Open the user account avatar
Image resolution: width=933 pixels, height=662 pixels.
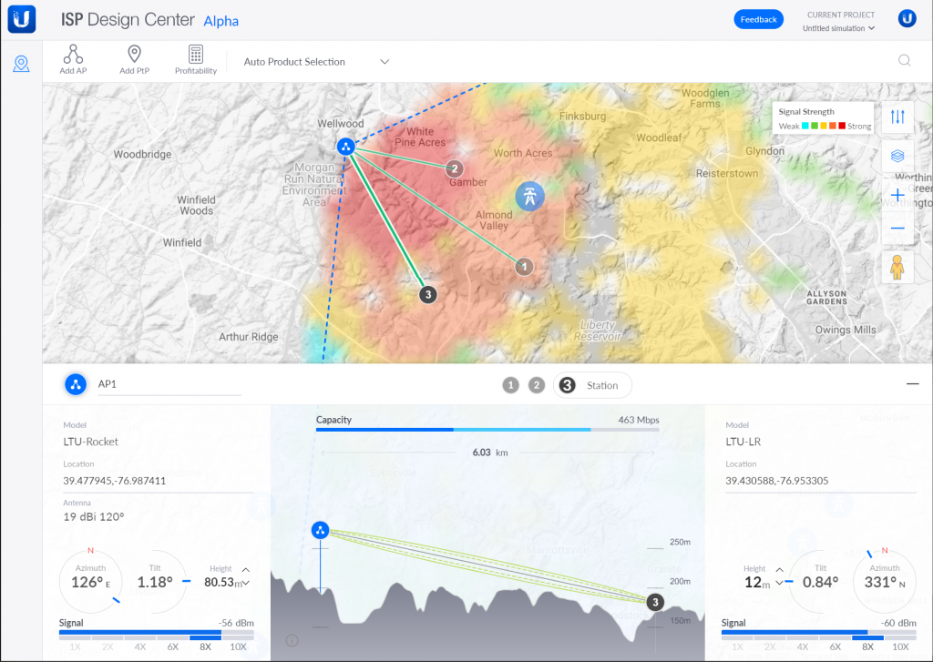point(907,19)
